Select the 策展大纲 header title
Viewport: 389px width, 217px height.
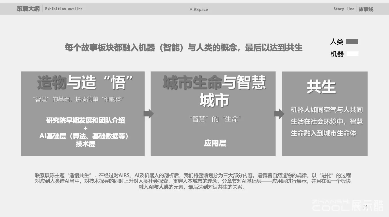coord(28,9)
